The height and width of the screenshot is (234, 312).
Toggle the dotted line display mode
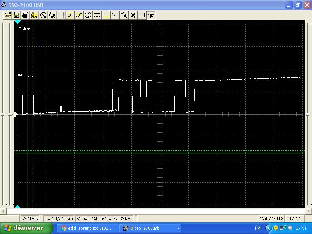click(97, 15)
